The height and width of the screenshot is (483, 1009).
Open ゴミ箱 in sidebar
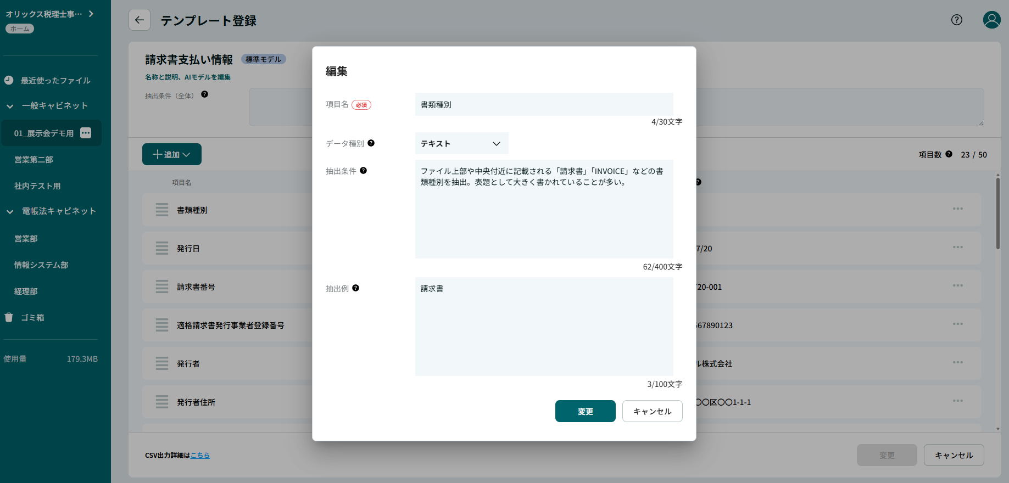[x=32, y=317]
